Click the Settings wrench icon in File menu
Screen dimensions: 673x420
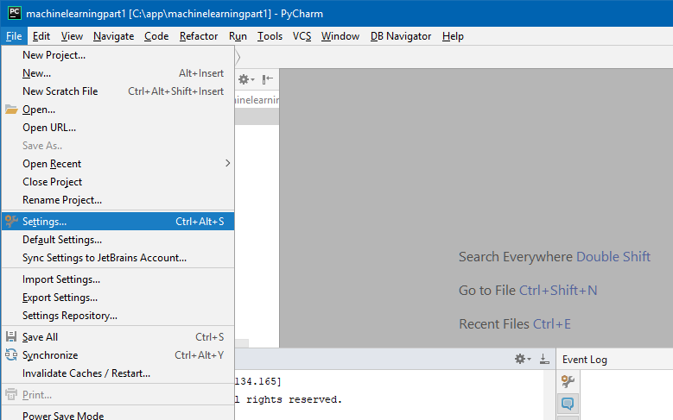tap(11, 221)
